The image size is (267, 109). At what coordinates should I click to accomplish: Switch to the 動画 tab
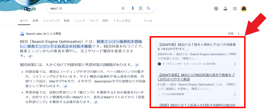67,21
